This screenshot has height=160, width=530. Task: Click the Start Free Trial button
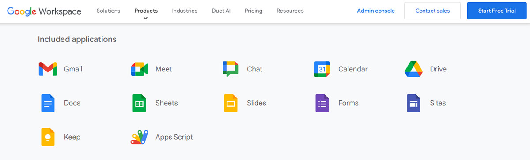click(x=497, y=11)
